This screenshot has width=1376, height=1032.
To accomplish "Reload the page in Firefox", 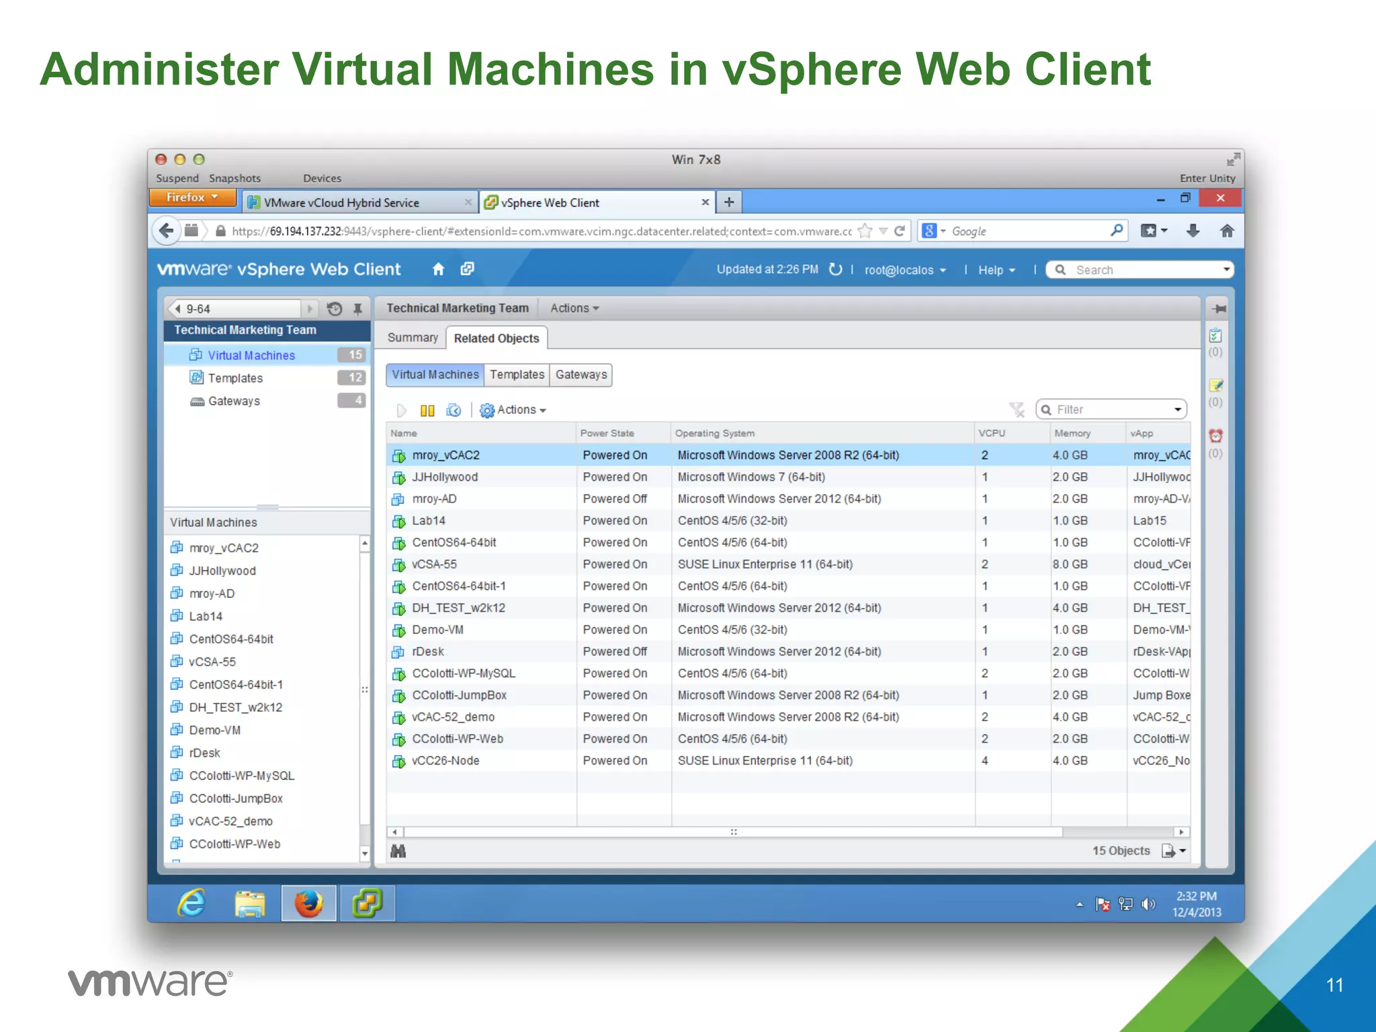I will click(x=900, y=231).
